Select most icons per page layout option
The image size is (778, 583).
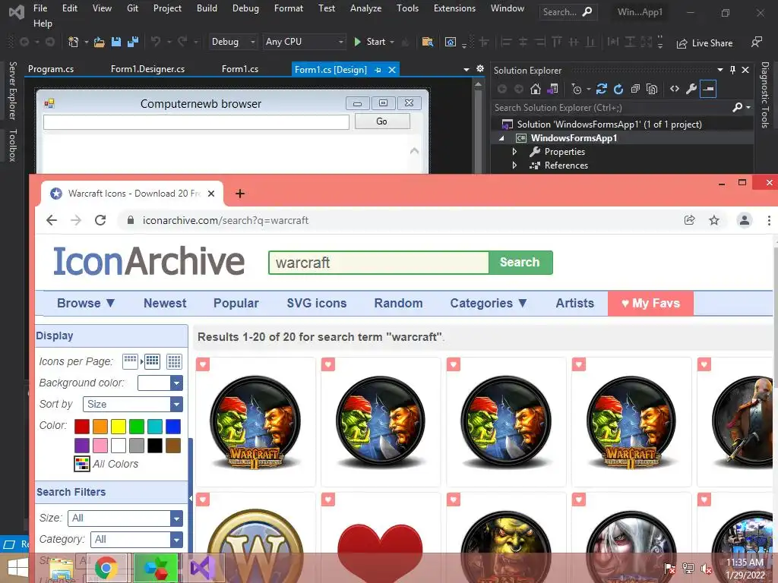[x=174, y=361]
